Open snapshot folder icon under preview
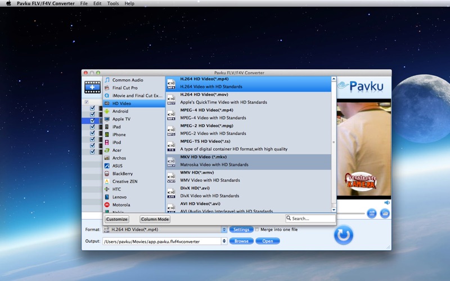Screen dimensions: 450x281 (x=385, y=214)
